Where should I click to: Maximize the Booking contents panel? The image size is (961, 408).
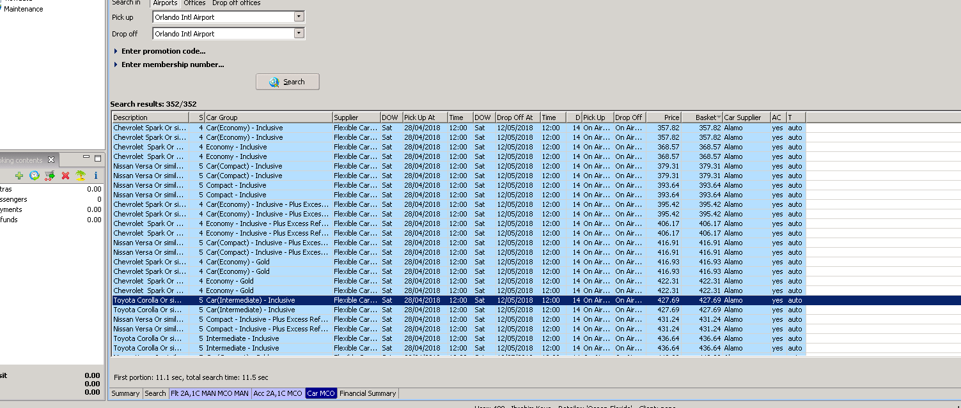pyautogui.click(x=98, y=158)
